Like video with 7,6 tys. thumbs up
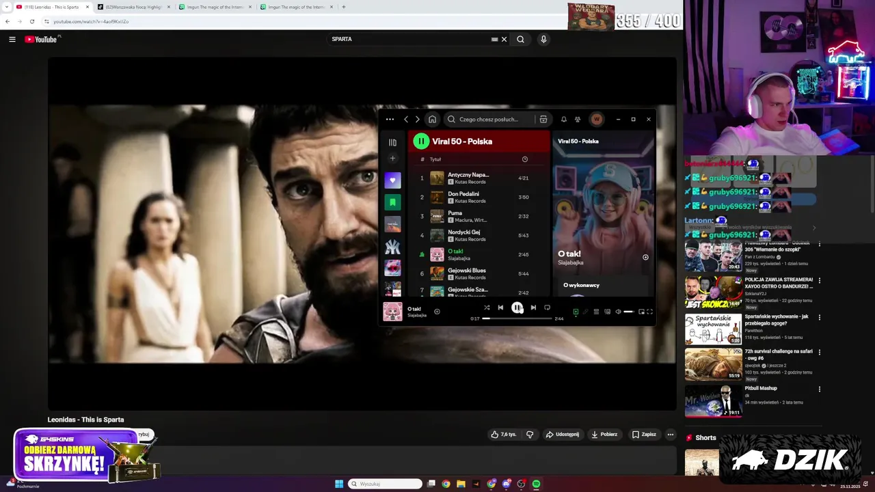Viewport: 875px width, 492px height. pos(504,435)
